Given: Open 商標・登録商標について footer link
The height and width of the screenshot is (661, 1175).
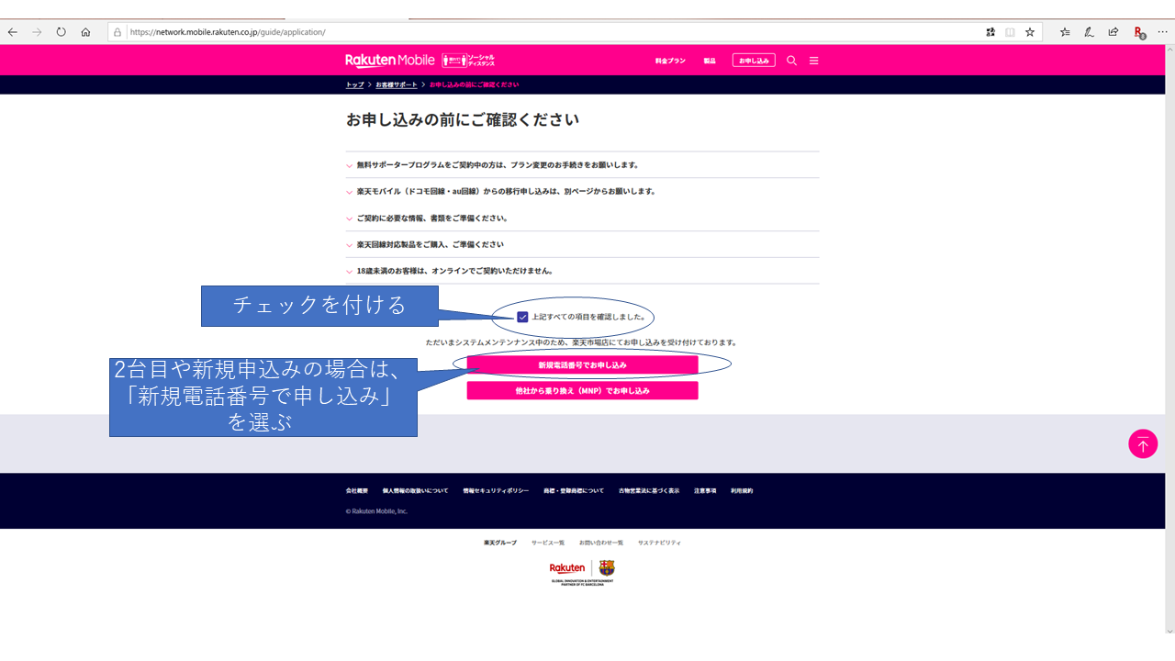Looking at the screenshot, I should pyautogui.click(x=574, y=491).
